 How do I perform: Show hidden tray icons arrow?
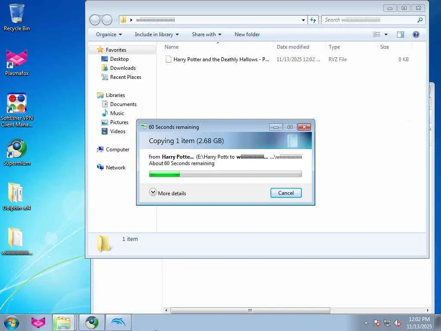366,323
